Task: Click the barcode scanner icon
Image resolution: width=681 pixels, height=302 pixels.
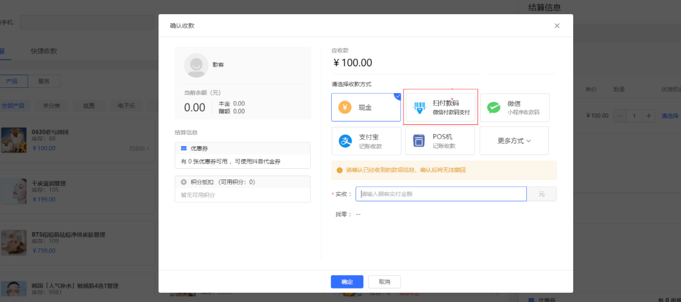Action: [x=419, y=107]
